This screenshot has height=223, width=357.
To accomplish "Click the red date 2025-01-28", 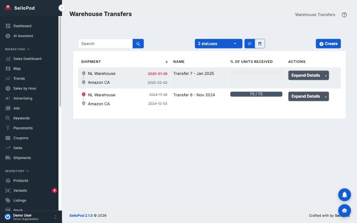I will click(x=158, y=74).
